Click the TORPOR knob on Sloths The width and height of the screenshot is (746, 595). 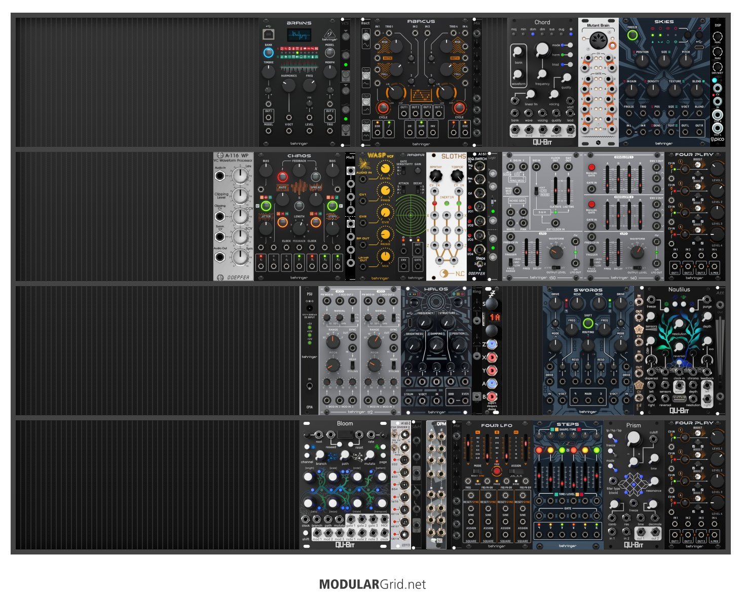(x=457, y=176)
